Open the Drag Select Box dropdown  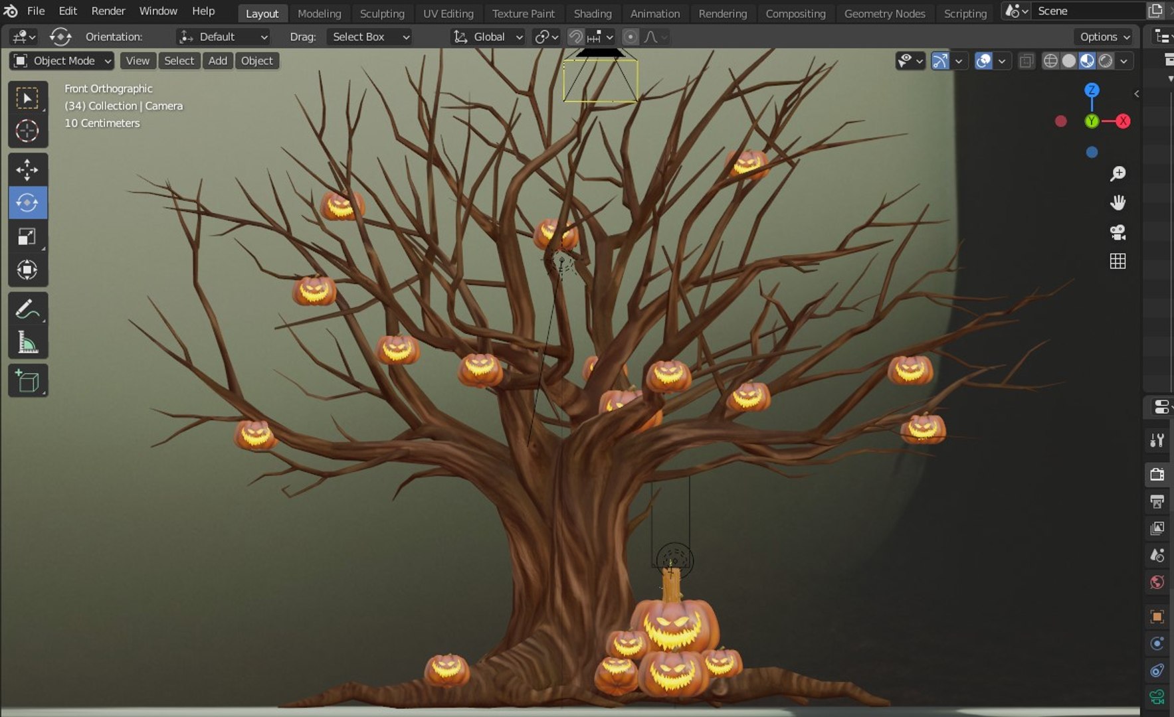click(369, 37)
